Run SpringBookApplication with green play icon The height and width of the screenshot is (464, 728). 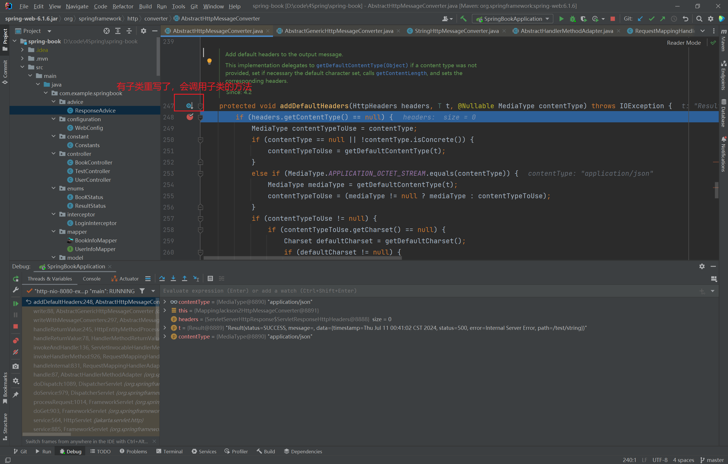tap(561, 19)
